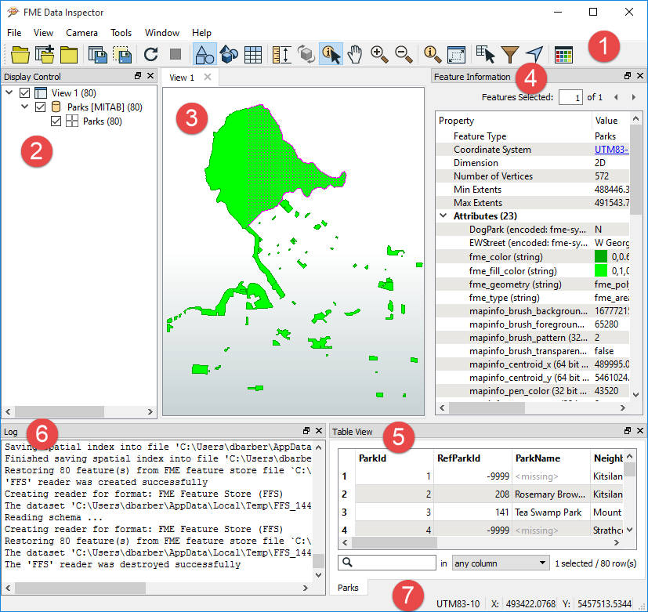Activate the Select feature info tool

[331, 55]
